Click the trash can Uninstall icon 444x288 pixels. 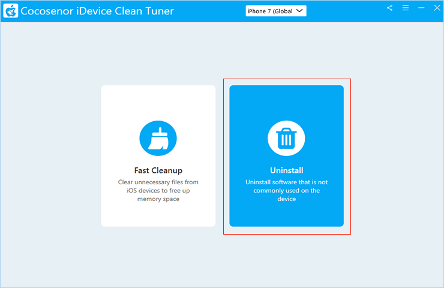pyautogui.click(x=286, y=138)
